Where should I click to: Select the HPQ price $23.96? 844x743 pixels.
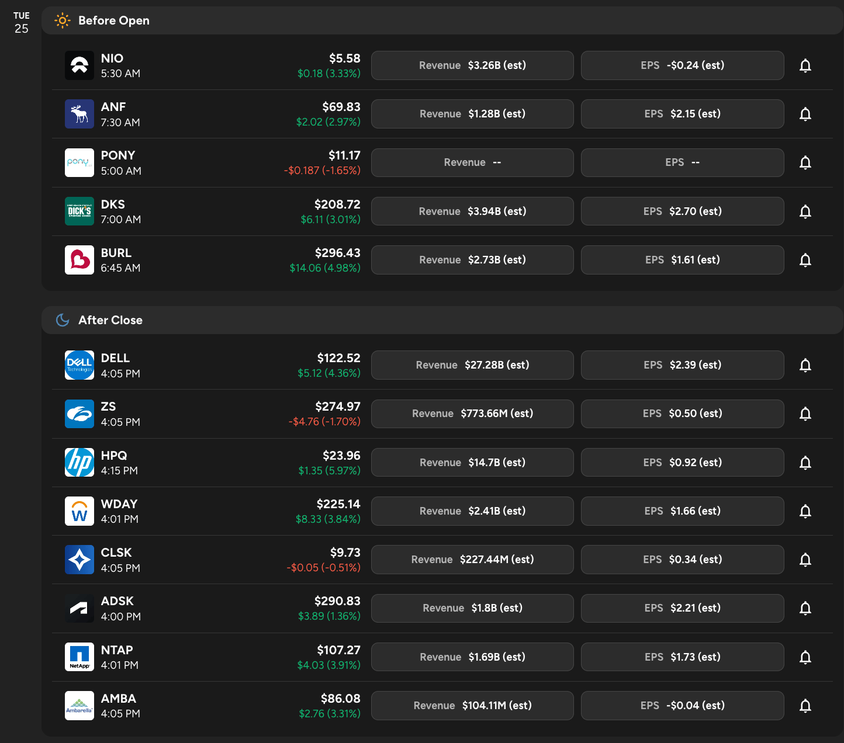pos(342,456)
